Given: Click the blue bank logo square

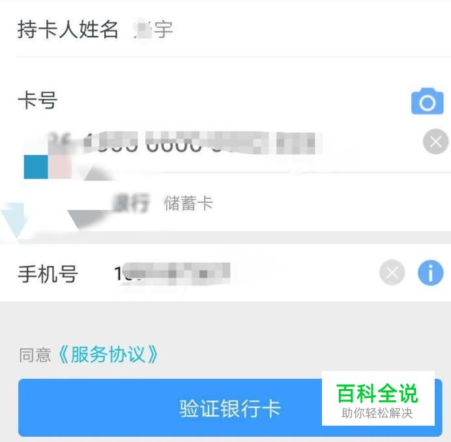Looking at the screenshot, I should pyautogui.click(x=36, y=167).
